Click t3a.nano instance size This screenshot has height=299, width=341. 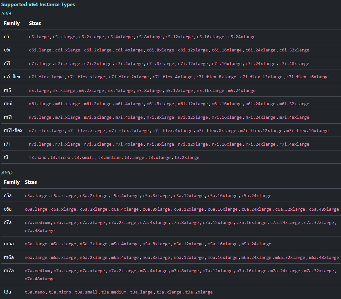[35, 292]
